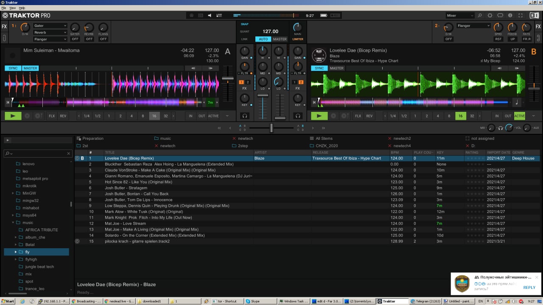Toggle MASTER on deck A
The width and height of the screenshot is (543, 305).
[x=31, y=68]
